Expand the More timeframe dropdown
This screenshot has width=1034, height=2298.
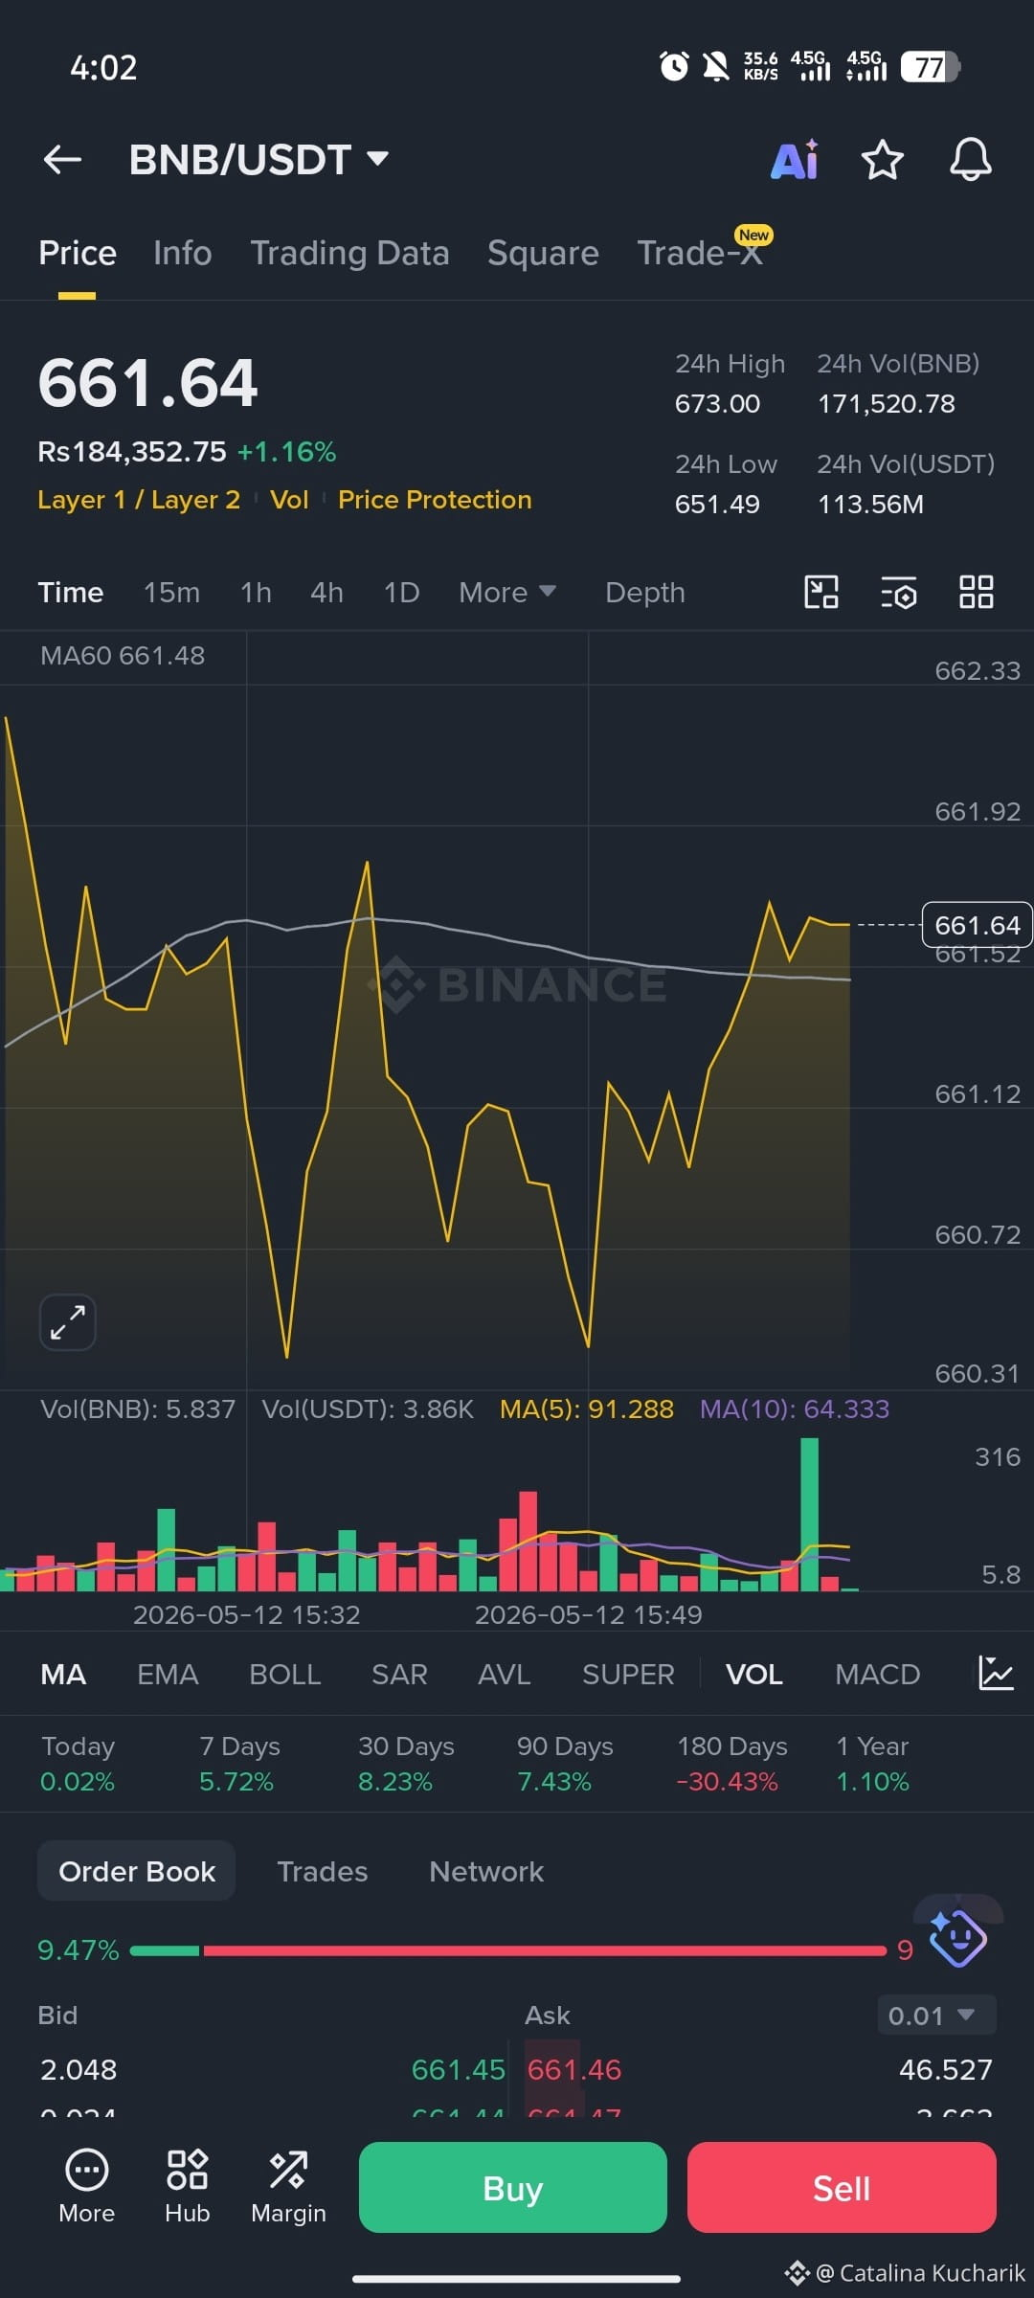pyautogui.click(x=506, y=593)
